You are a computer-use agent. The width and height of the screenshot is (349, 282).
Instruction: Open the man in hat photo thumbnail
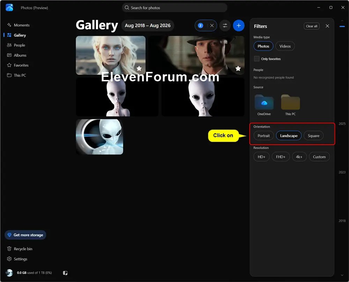pos(196,55)
